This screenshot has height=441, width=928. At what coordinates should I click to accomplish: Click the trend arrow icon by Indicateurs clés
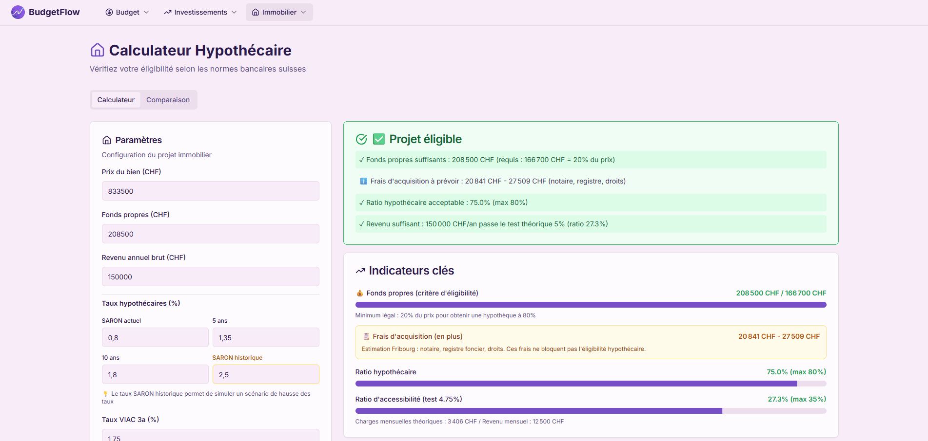click(x=360, y=271)
